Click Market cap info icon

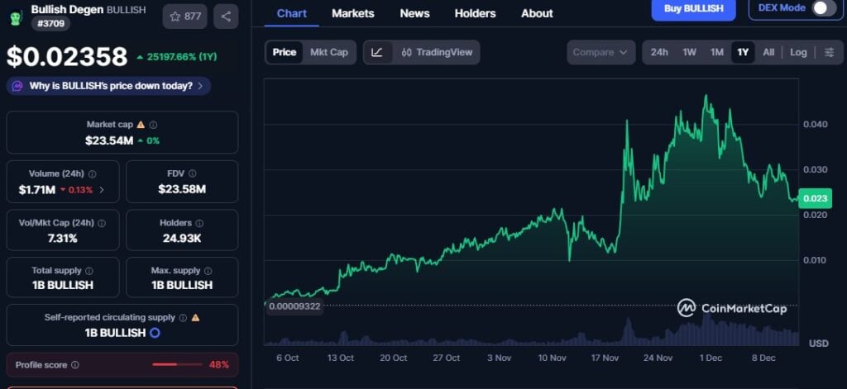153,125
